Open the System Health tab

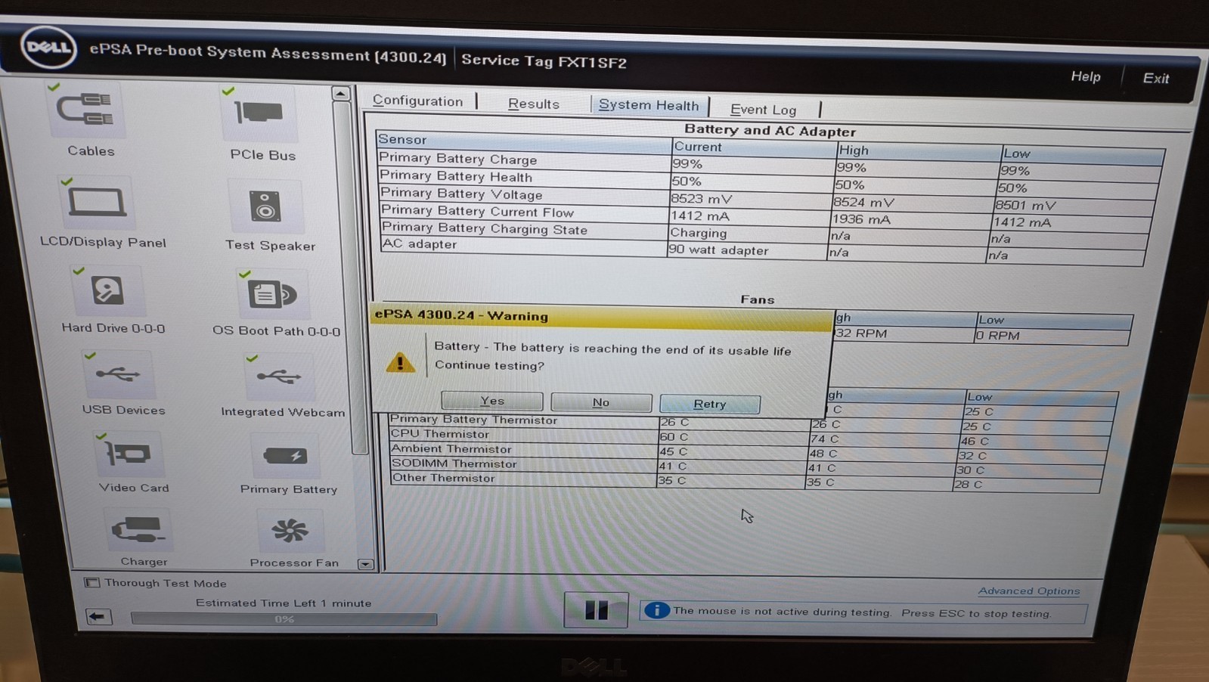coord(649,105)
